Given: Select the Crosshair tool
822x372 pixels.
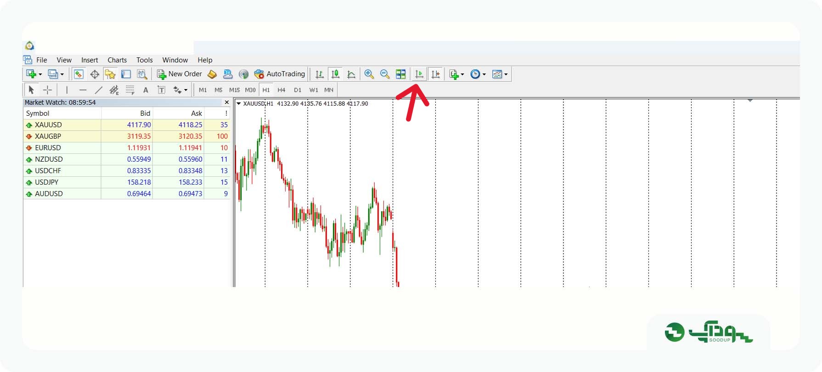Looking at the screenshot, I should (47, 90).
